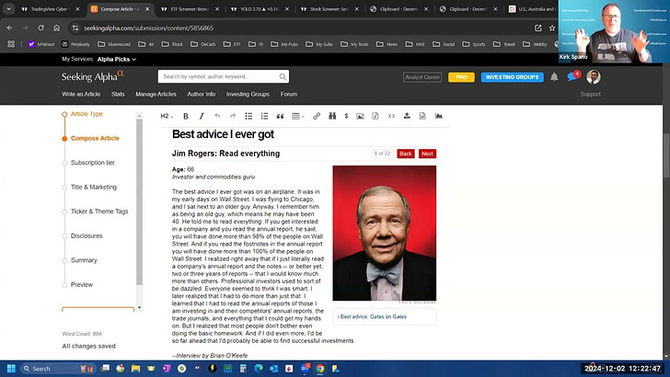Insert a numbered list

264,116
